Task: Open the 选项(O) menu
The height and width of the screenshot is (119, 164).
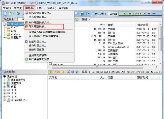Action: coord(52,8)
